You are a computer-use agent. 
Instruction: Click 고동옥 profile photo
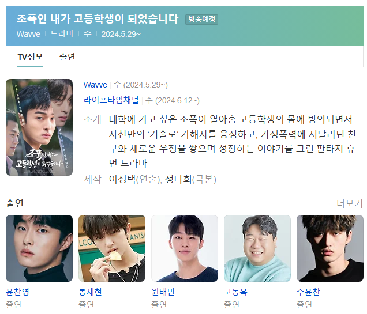(257, 248)
